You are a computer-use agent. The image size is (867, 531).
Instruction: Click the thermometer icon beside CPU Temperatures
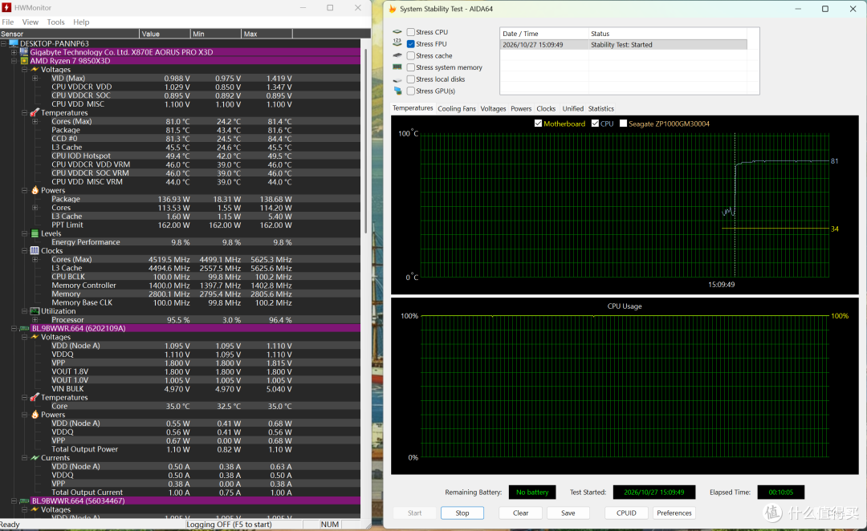[35, 113]
